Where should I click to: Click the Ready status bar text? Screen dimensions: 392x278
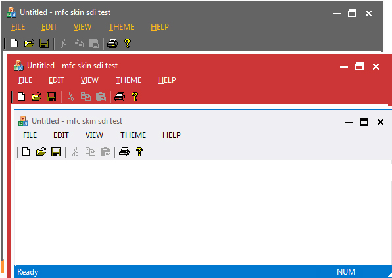(x=28, y=272)
